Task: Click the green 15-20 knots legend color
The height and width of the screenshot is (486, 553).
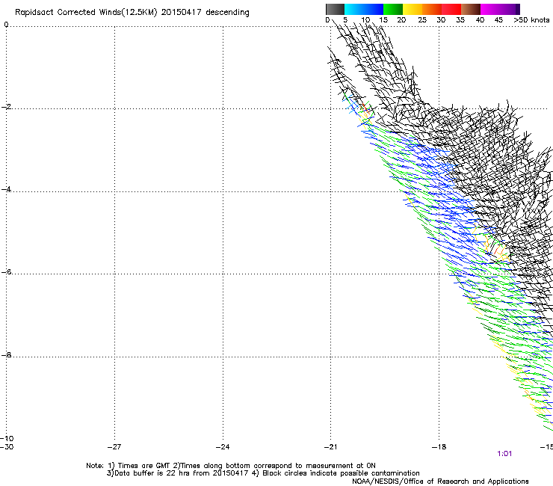Action: point(393,9)
